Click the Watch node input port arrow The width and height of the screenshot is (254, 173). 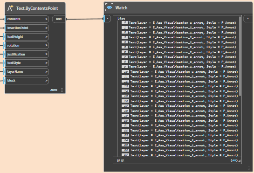click(107, 19)
